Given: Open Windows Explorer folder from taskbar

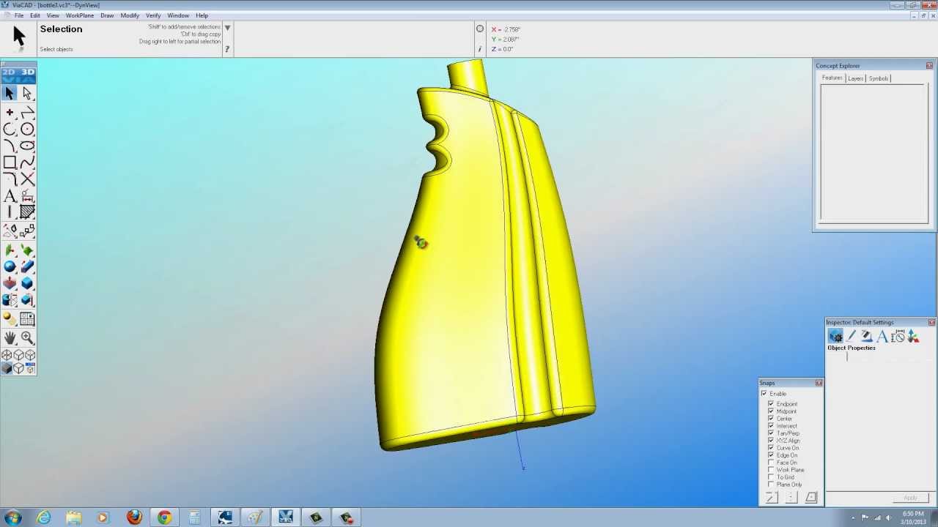Looking at the screenshot, I should [x=73, y=517].
